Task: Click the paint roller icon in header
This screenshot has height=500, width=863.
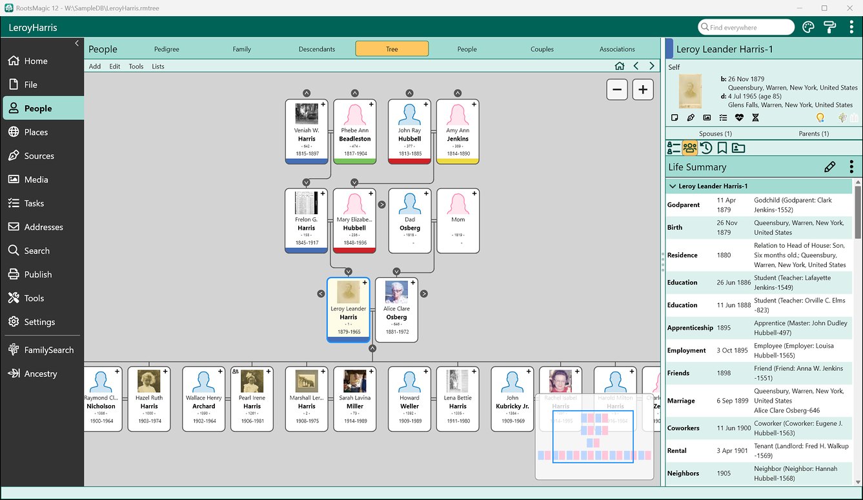Action: [830, 27]
